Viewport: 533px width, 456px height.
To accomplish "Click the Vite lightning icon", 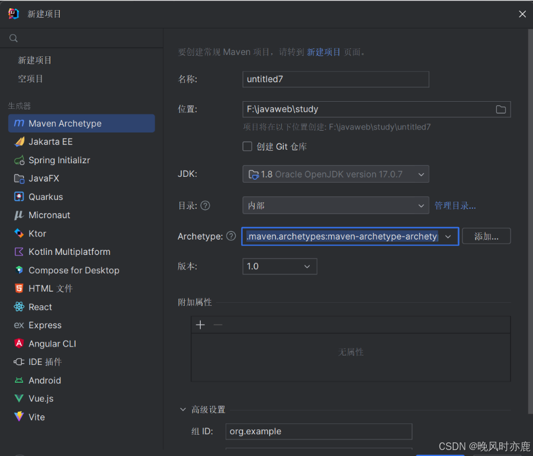I will 19,416.
